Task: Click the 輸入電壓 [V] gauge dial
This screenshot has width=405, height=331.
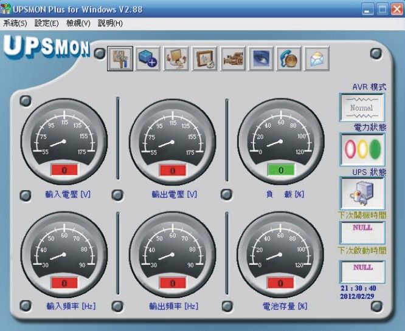Action: pyautogui.click(x=64, y=142)
